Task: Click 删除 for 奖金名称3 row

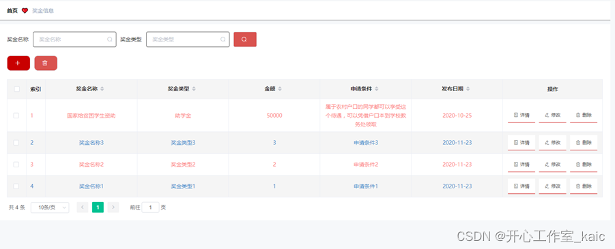Action: click(583, 143)
